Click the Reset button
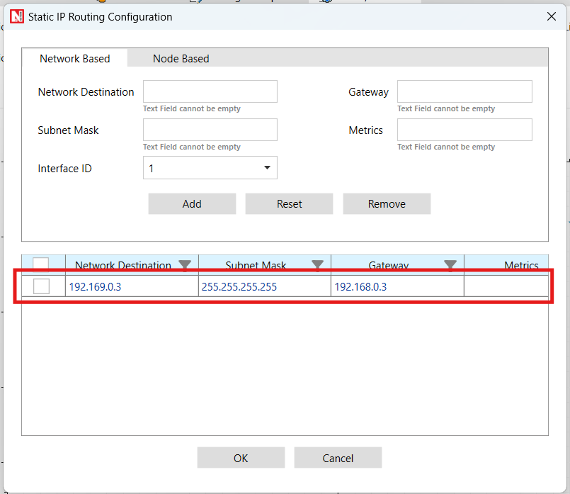 click(x=289, y=204)
